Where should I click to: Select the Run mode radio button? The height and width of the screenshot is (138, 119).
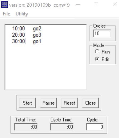[97, 52]
